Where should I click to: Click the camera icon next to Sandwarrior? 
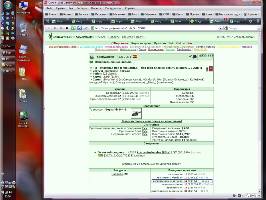point(194,57)
